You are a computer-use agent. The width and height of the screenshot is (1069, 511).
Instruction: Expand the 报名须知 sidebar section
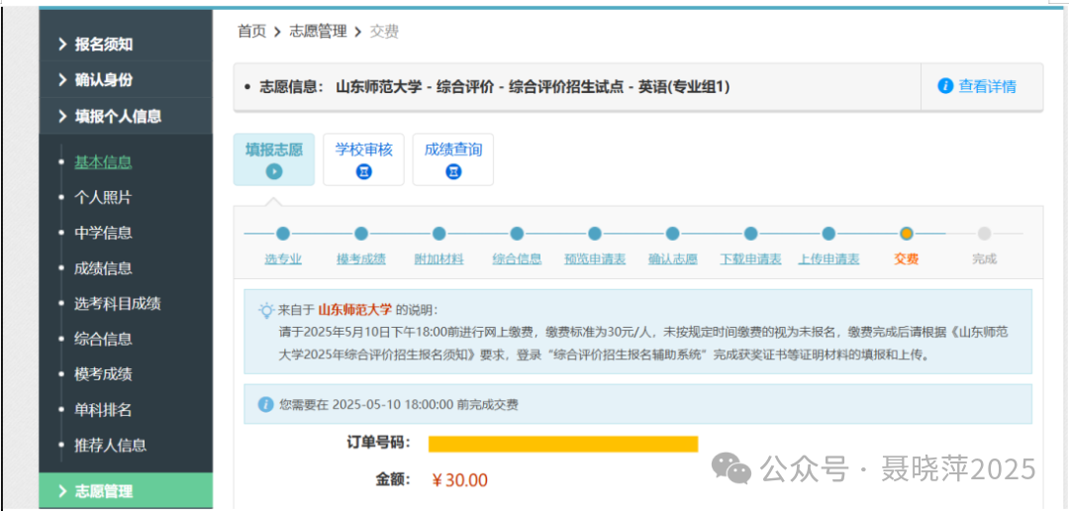pyautogui.click(x=126, y=45)
